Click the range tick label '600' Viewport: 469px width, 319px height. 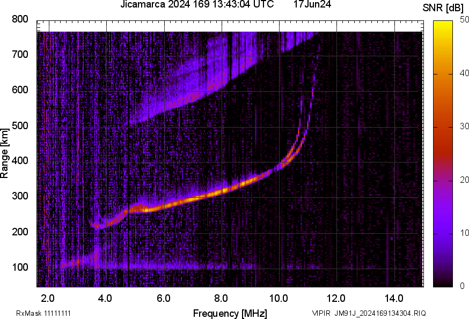click(x=20, y=90)
